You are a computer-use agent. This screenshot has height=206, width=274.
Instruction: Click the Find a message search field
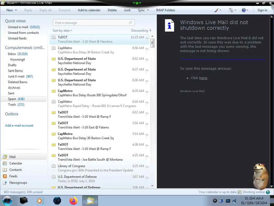tap(94, 23)
